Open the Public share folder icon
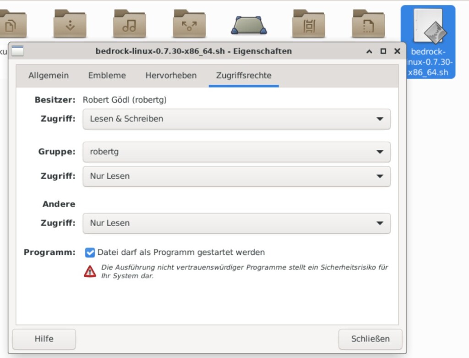Screen dimensions: 469x358 189,24
